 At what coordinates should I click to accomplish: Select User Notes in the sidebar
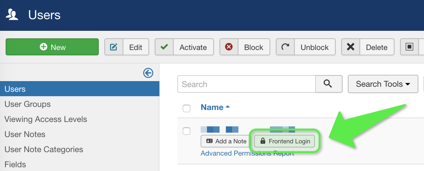25,134
